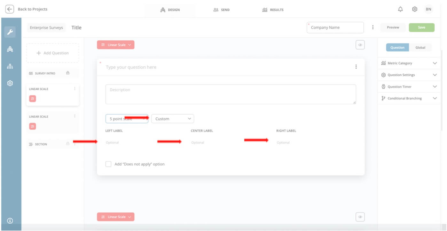Click the Preview button
The image size is (447, 231).
[x=393, y=27]
